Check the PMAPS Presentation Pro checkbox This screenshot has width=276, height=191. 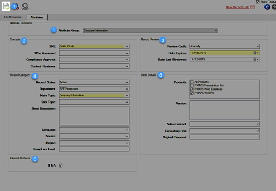pyautogui.click(x=192, y=85)
